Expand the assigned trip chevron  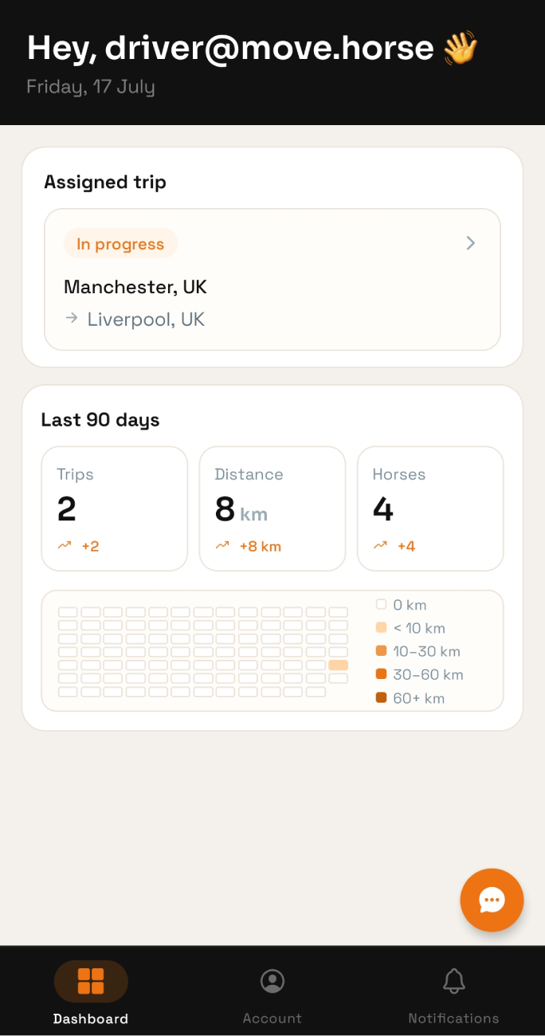[x=471, y=243]
